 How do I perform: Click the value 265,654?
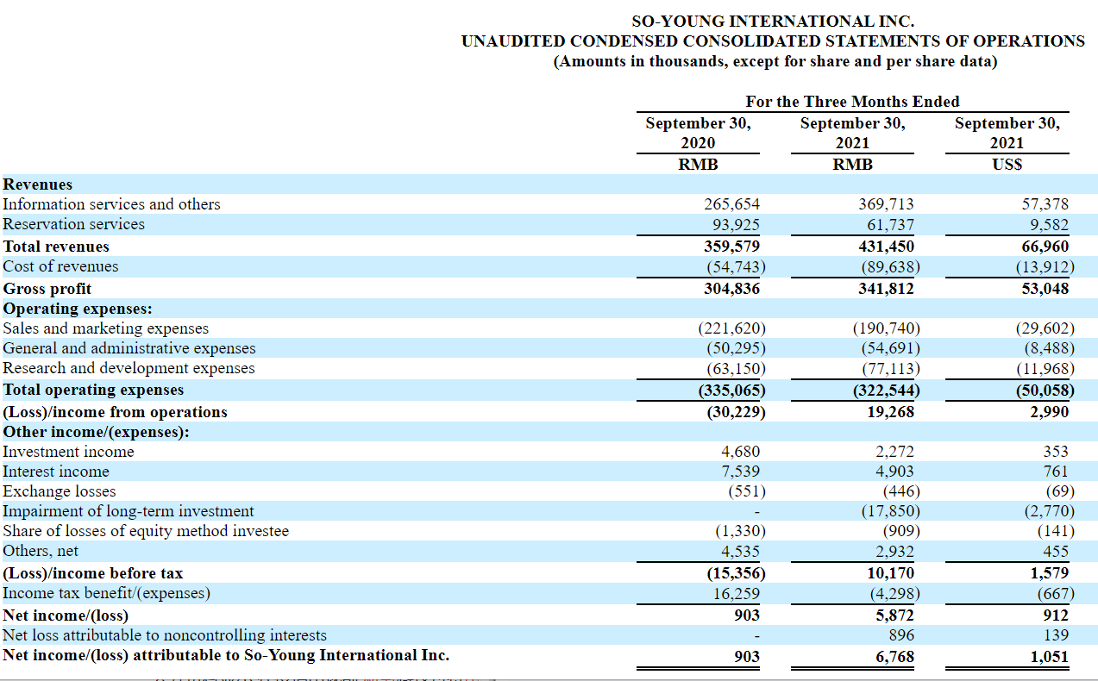[x=732, y=204]
